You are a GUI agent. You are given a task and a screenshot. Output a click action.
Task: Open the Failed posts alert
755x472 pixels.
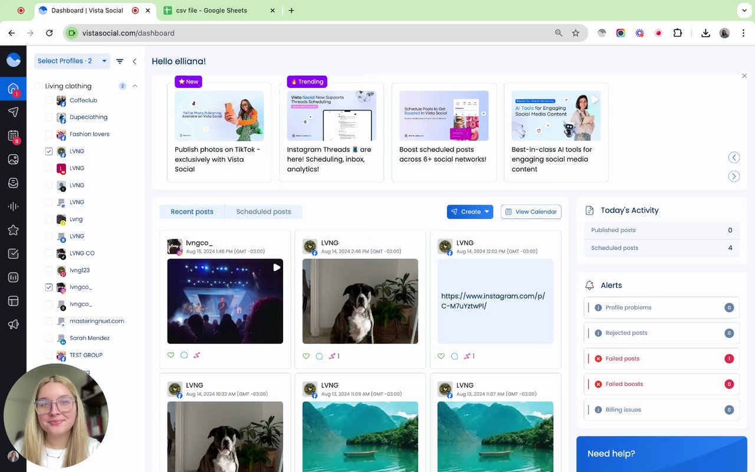tap(661, 359)
